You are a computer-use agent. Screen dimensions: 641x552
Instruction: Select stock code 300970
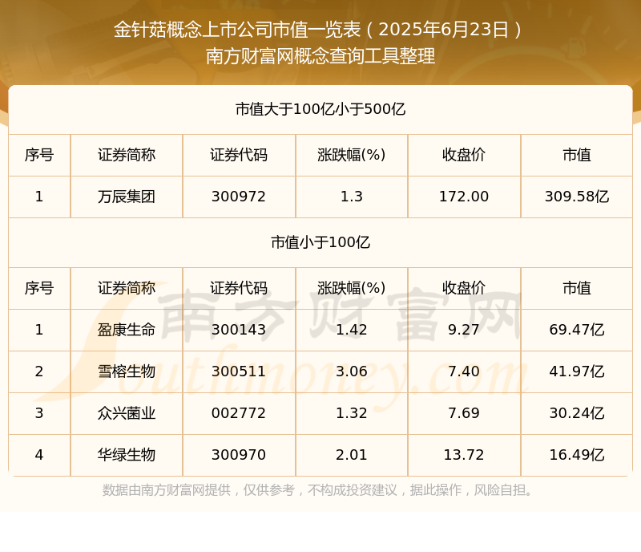click(x=239, y=455)
